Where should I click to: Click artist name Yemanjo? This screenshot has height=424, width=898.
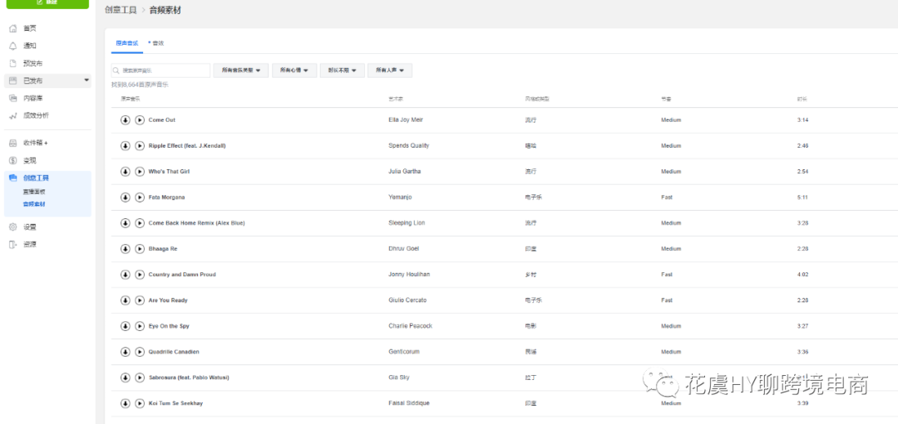click(x=400, y=197)
